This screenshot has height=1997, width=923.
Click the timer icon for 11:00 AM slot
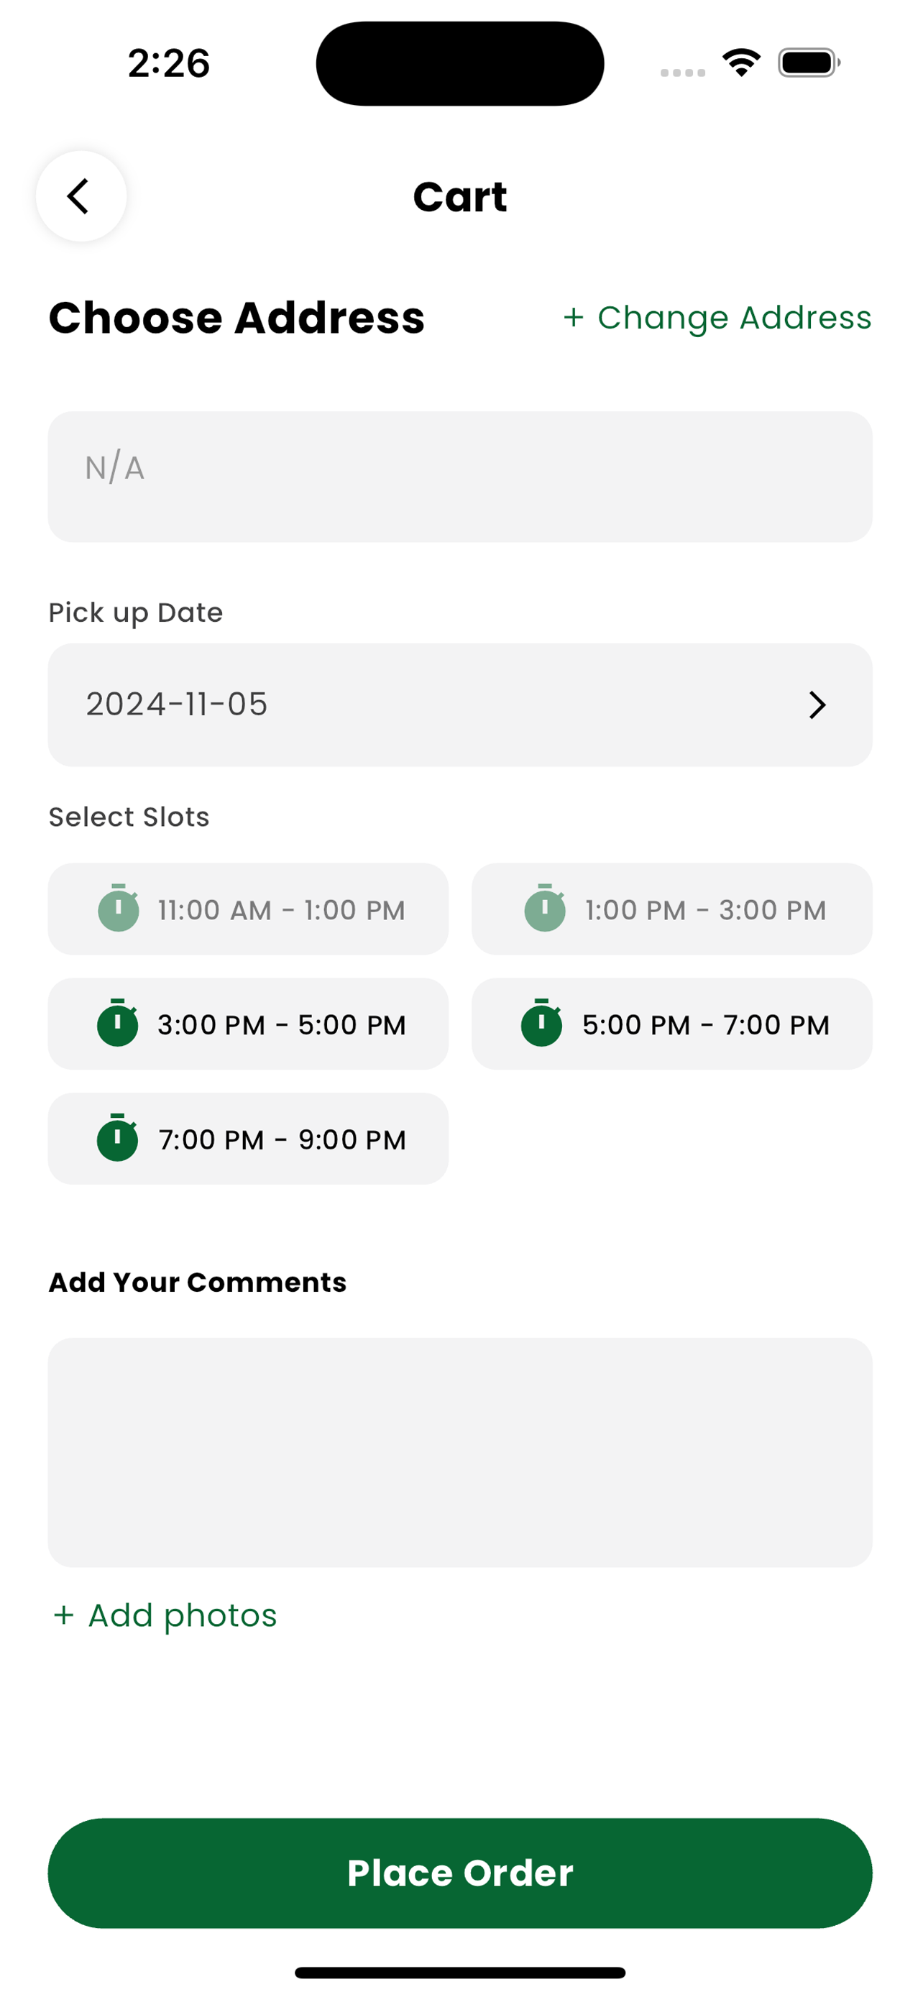click(x=119, y=909)
